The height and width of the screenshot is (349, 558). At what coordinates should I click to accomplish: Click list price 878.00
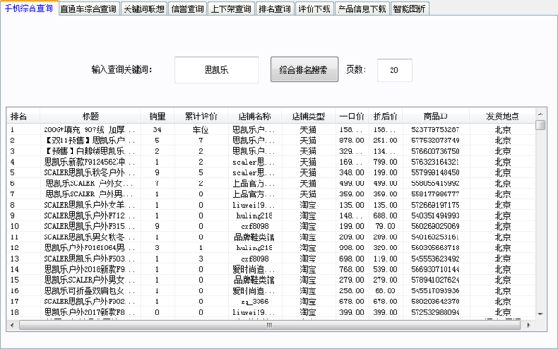(352, 141)
